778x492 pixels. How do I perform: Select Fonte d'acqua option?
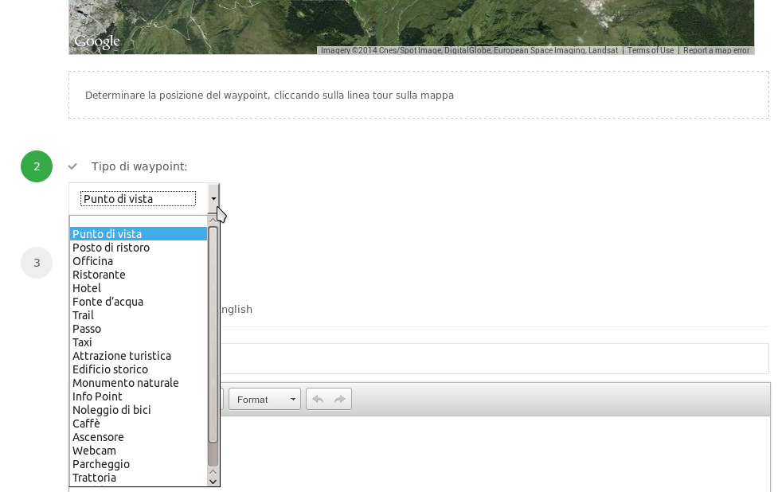[x=108, y=302]
